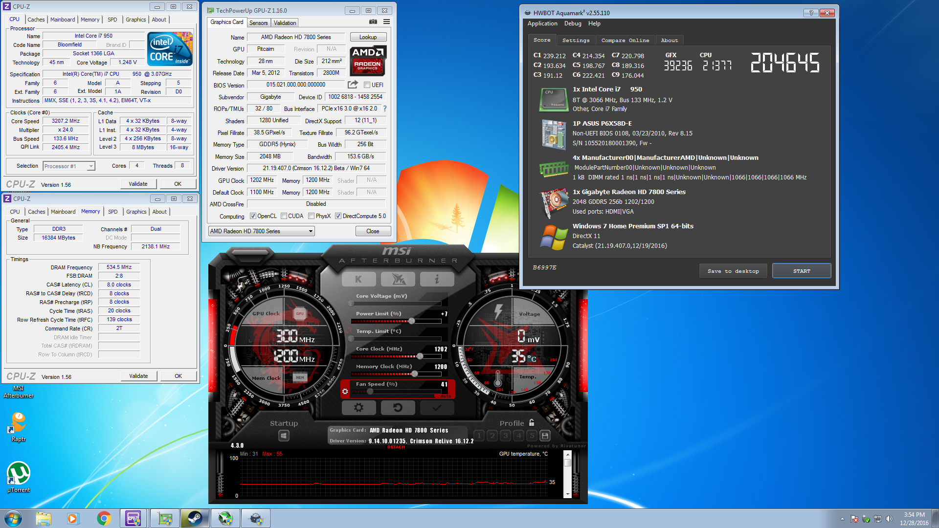
Task: Click the AMD Radeon Graphics logo in GPU-Z
Action: click(x=368, y=61)
